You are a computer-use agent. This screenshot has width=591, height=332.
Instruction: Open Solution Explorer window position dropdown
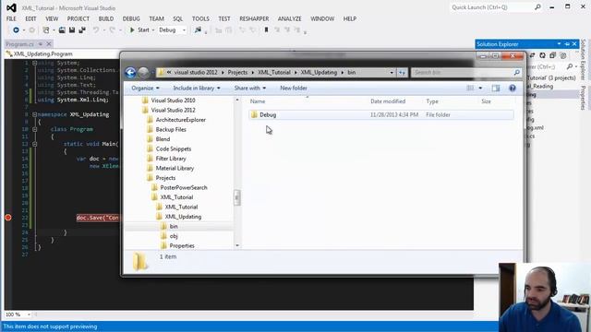[x=559, y=44]
